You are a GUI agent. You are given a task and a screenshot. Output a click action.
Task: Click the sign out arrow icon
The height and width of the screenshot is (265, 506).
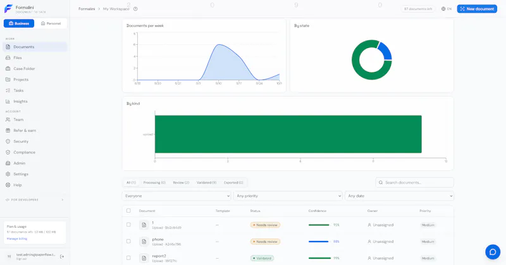62,257
